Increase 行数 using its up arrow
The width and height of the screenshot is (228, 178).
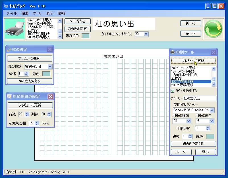click(x=27, y=113)
